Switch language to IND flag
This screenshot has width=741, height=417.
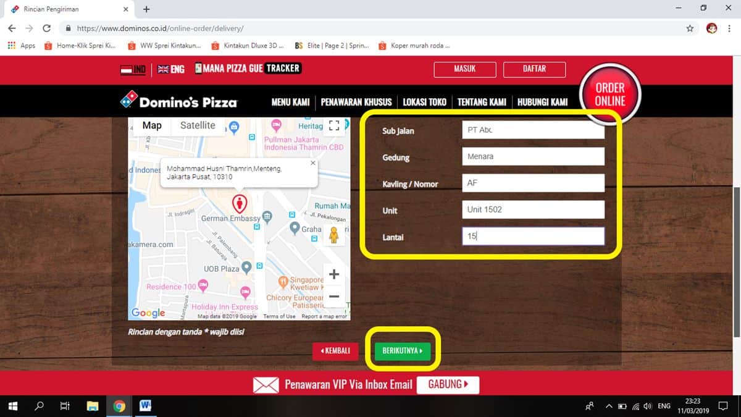click(x=133, y=69)
